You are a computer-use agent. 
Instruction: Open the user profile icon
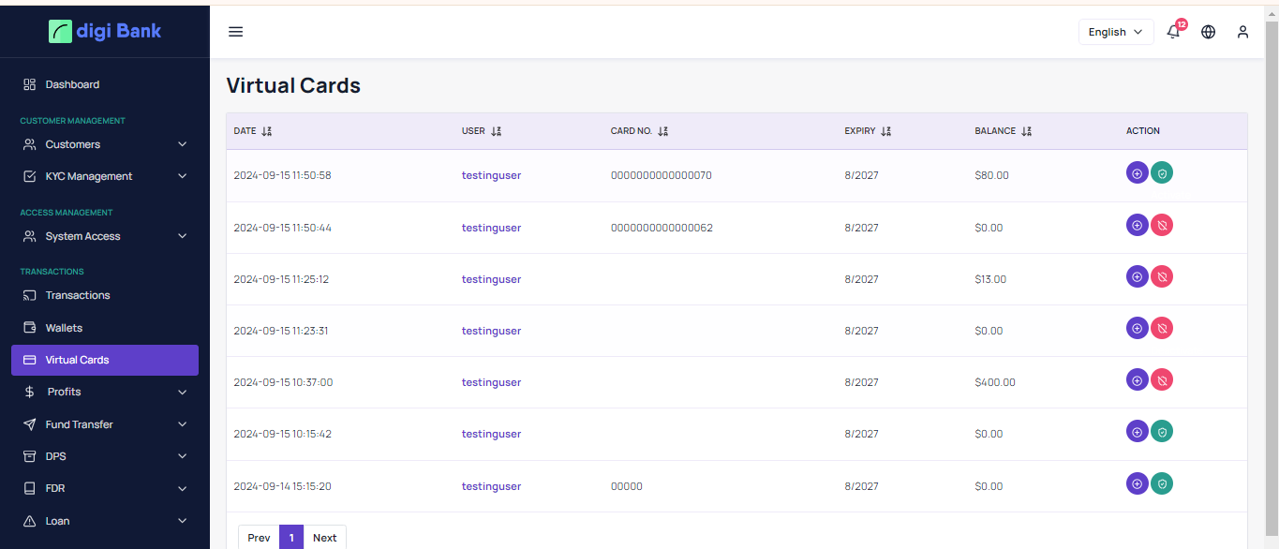(x=1242, y=32)
